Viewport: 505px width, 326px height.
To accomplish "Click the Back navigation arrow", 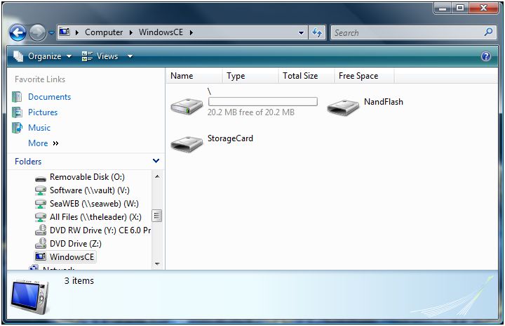I will [18, 32].
